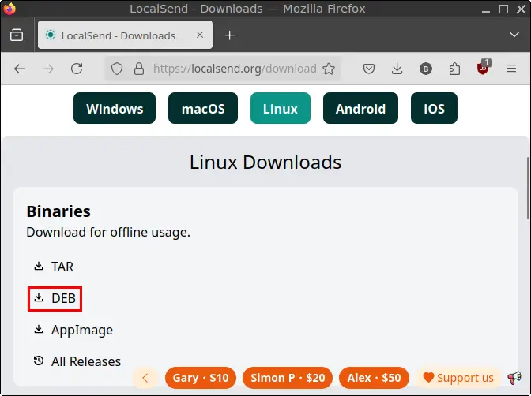531x396 pixels.
Task: Click the Simon P · $20 donor badge
Action: (288, 378)
